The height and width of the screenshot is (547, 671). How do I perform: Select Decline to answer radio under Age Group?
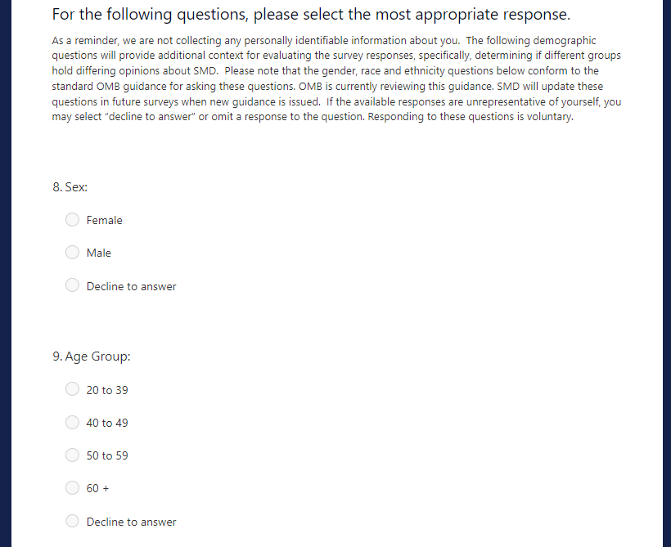(x=73, y=521)
